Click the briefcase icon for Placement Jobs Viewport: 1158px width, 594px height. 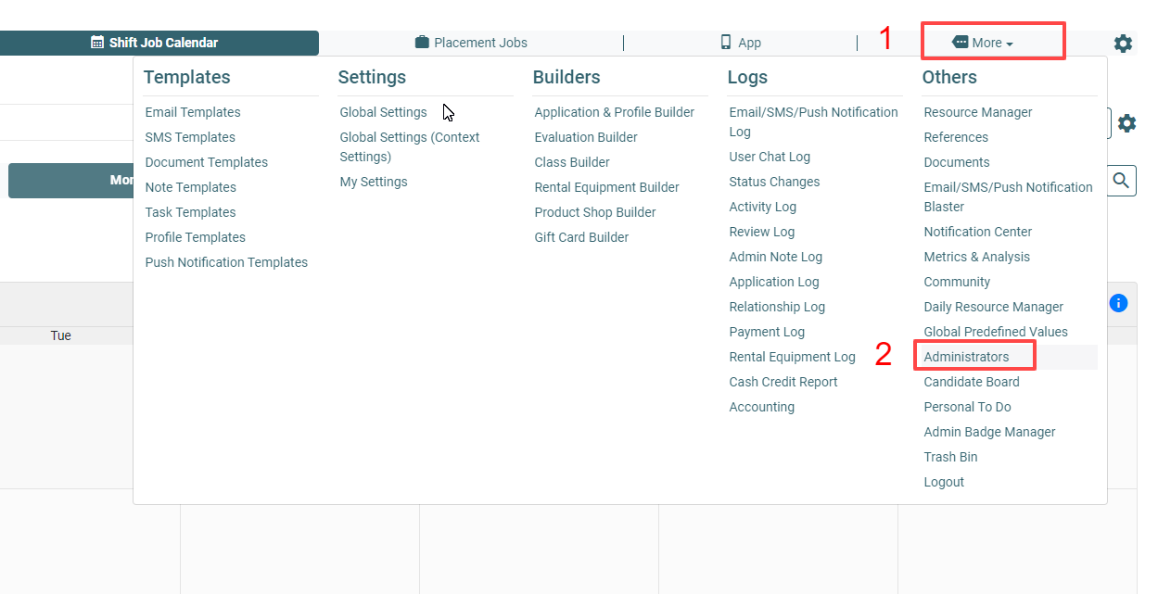click(422, 43)
